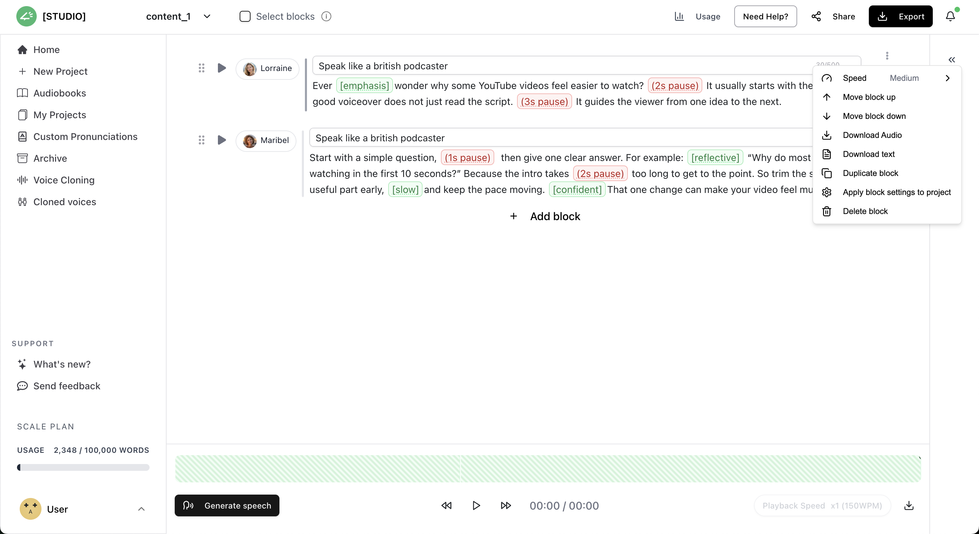Choose Move block down
Viewport: 979px width, 534px height.
click(886, 116)
